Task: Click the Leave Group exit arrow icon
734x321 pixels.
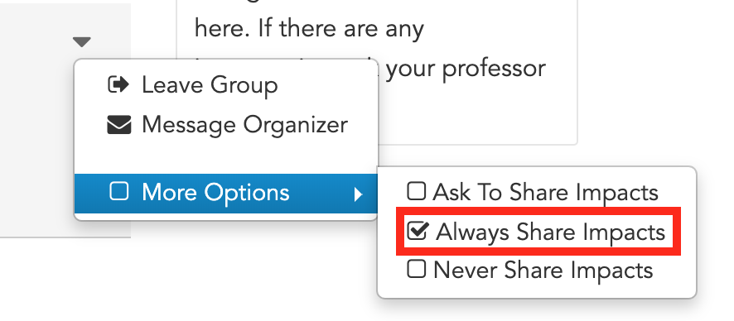Action: click(118, 84)
